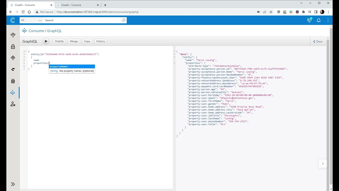The image size is (339, 191).
Task: Click the Not secure warning badge
Action: pyautogui.click(x=44, y=12)
